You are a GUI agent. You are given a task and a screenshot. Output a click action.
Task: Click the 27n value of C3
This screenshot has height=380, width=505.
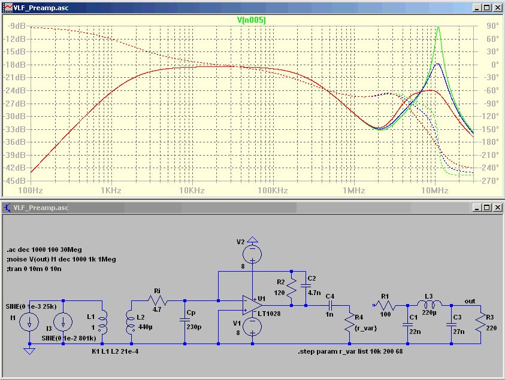point(459,331)
